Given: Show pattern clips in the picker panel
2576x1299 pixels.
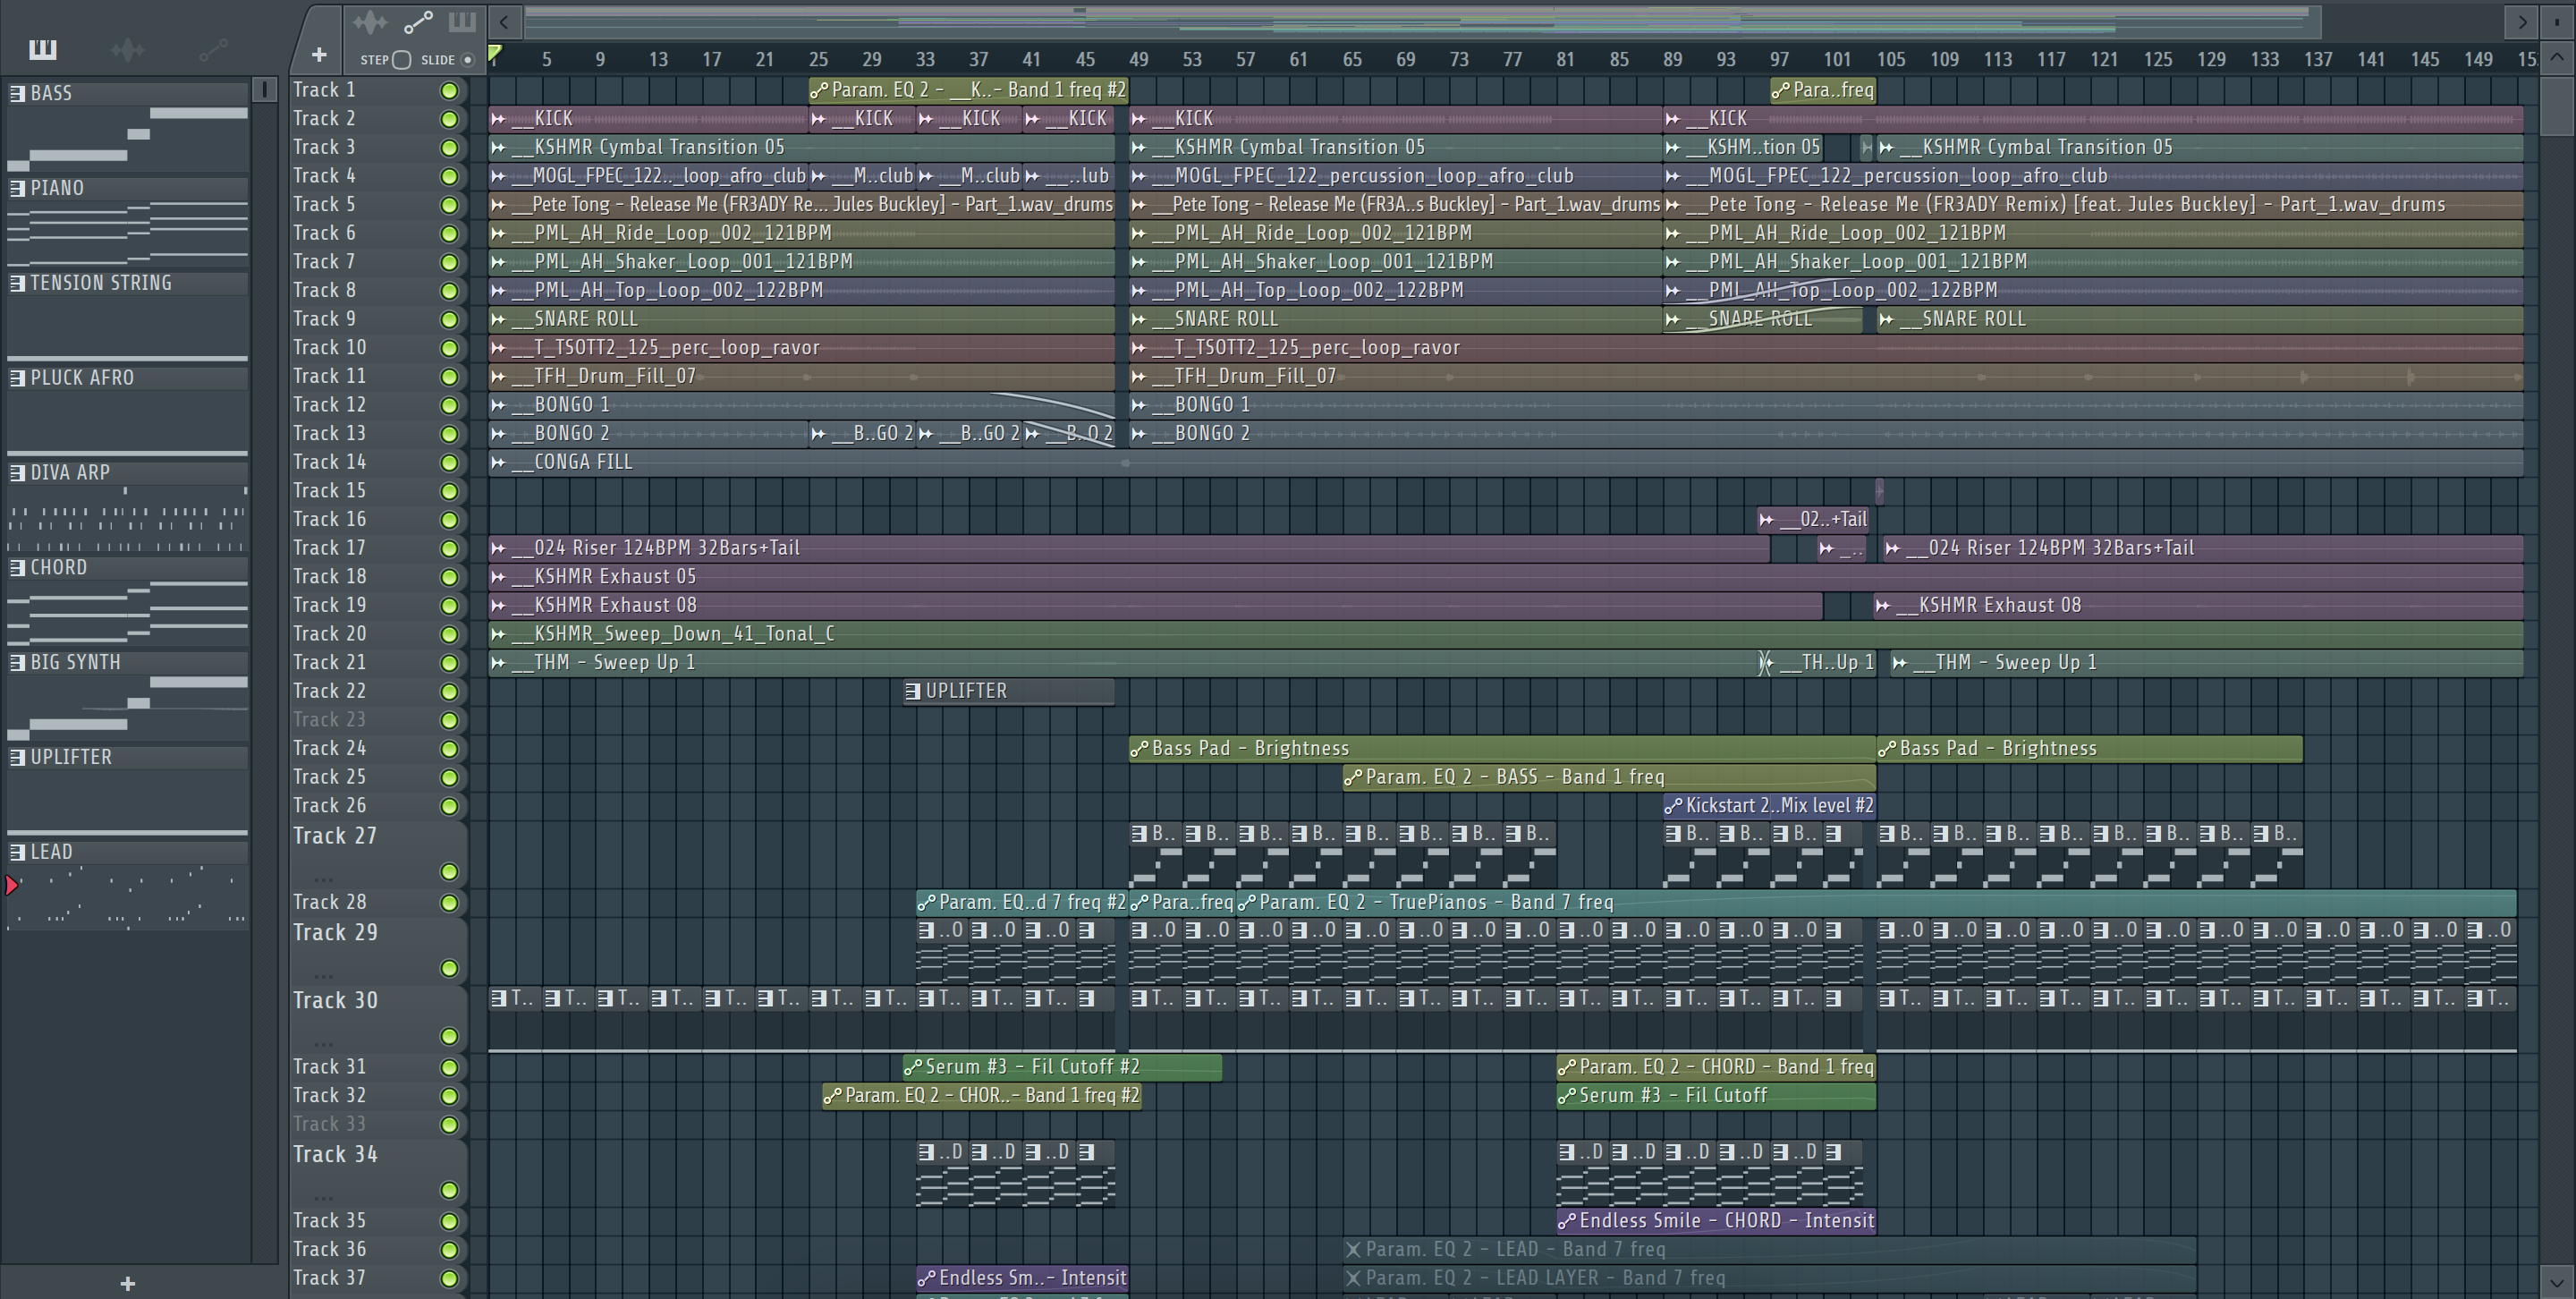Looking at the screenshot, I should [x=43, y=49].
